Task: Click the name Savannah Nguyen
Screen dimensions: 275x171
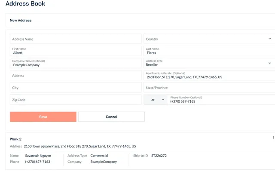Action: 38,156
